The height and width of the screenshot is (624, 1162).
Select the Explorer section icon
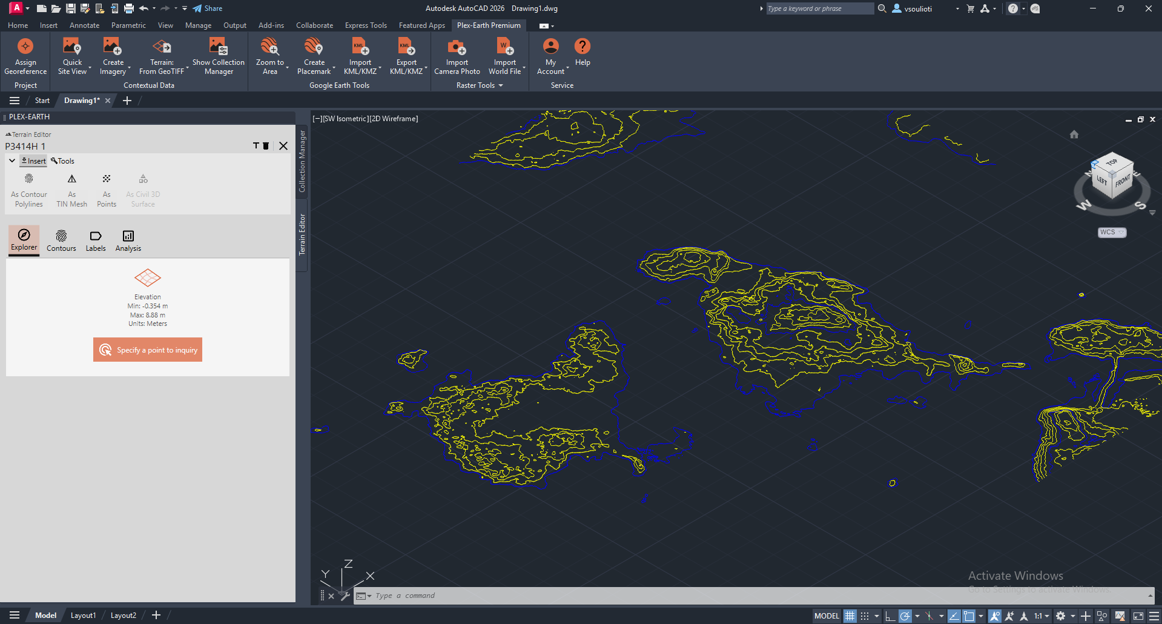tap(24, 235)
